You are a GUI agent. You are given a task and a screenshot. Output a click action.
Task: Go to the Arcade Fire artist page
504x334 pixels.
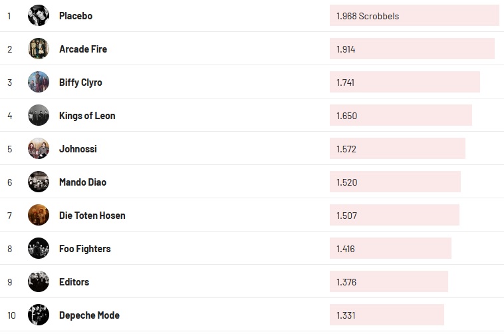(x=83, y=49)
